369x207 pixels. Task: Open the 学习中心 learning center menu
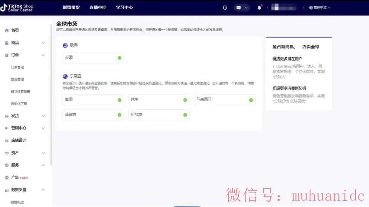point(124,8)
